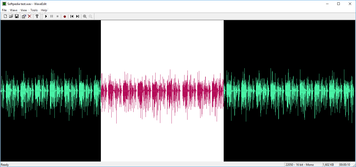
Task: Start recording with red record button
Action: (65, 16)
